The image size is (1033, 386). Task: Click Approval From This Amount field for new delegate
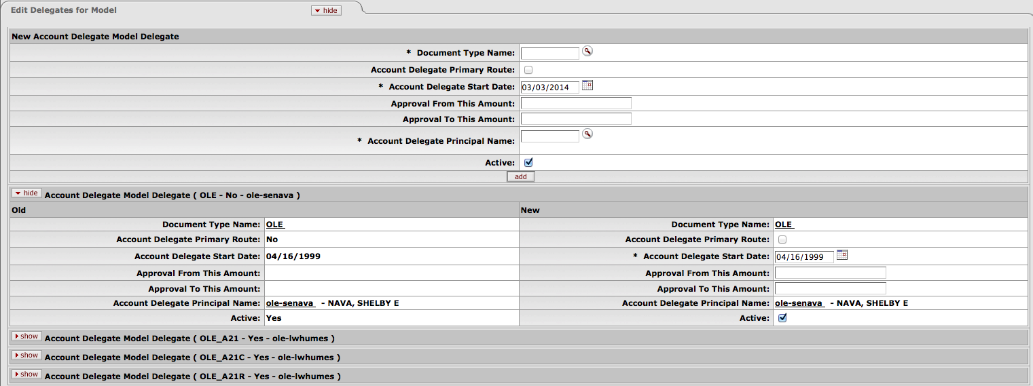click(x=576, y=103)
